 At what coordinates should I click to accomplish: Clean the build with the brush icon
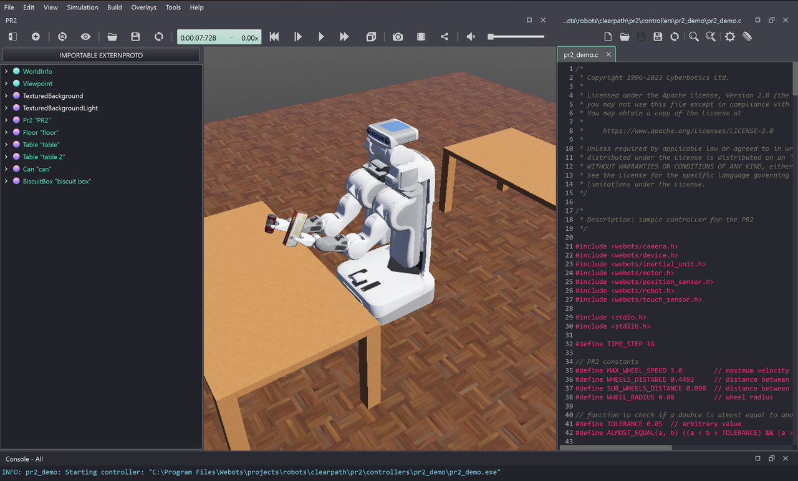pos(747,37)
